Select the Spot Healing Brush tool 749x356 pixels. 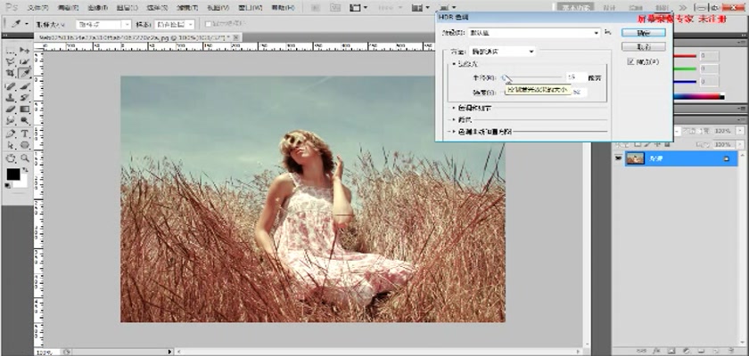(10, 86)
